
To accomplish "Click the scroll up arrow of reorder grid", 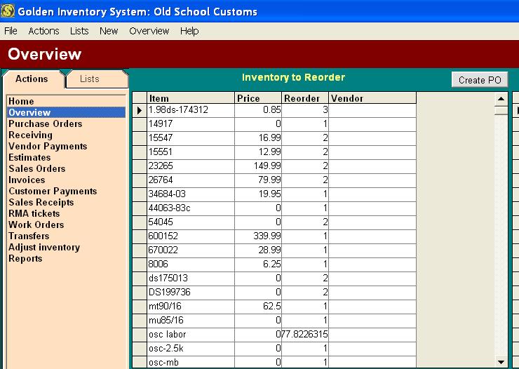I will (x=501, y=99).
